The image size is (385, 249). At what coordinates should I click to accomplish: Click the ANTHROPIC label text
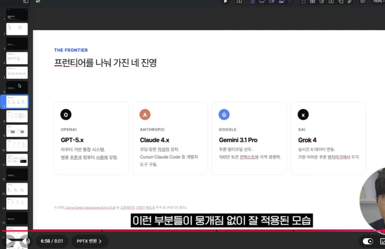tap(152, 130)
